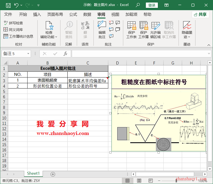Screen dimensions: 213x184
Task: Switch to the 插入 tab
Action: [x=37, y=14]
